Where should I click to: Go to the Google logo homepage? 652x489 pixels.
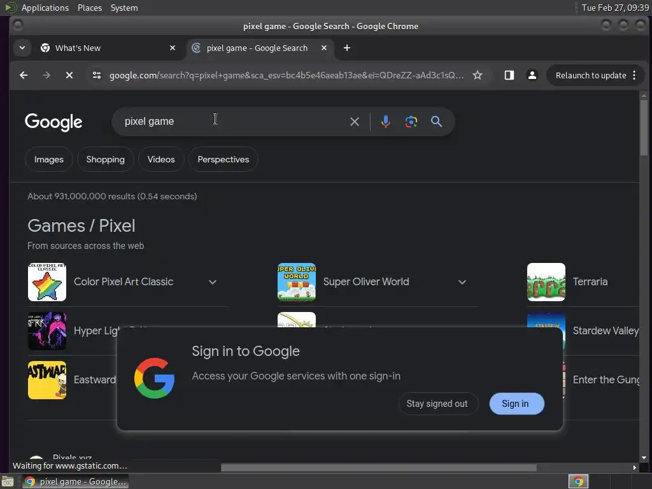click(x=53, y=122)
